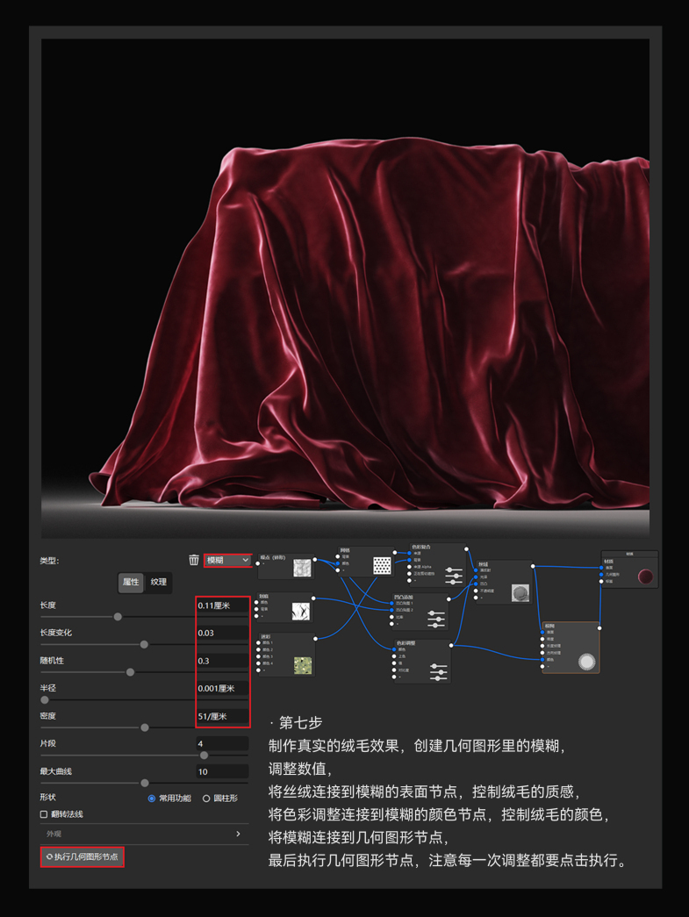
Task: Click the 片段 value field showing 4
Action: 222,743
